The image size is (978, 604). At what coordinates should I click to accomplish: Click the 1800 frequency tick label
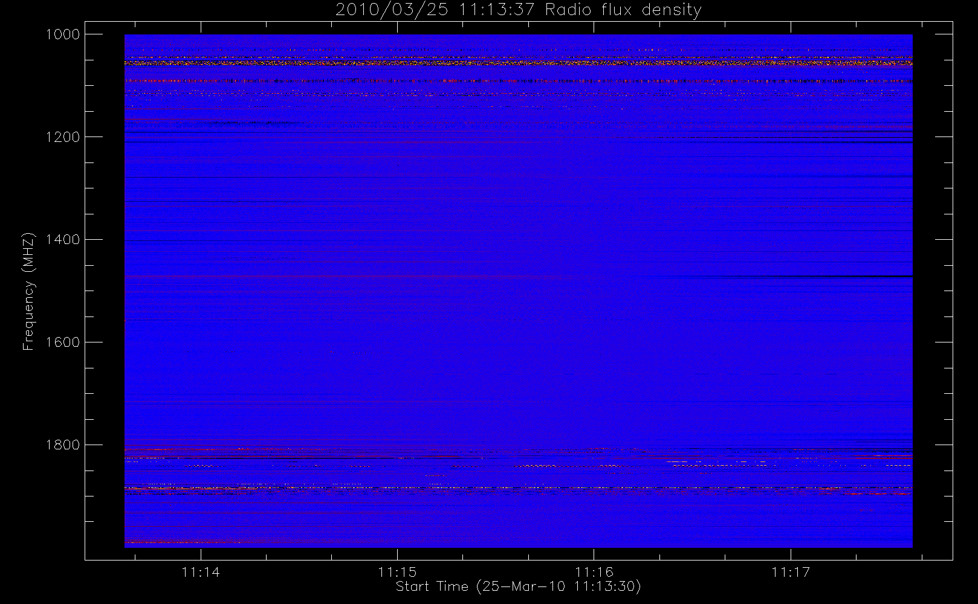tap(63, 445)
